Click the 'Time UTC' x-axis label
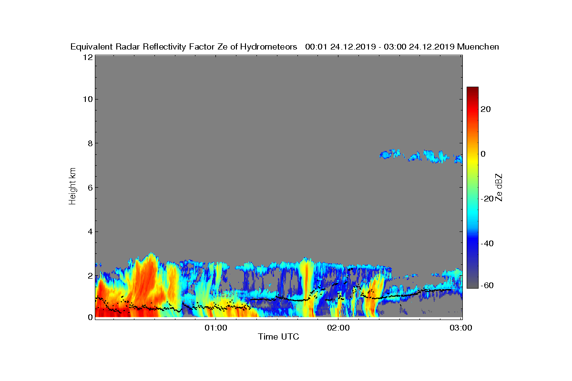 pyautogui.click(x=279, y=337)
